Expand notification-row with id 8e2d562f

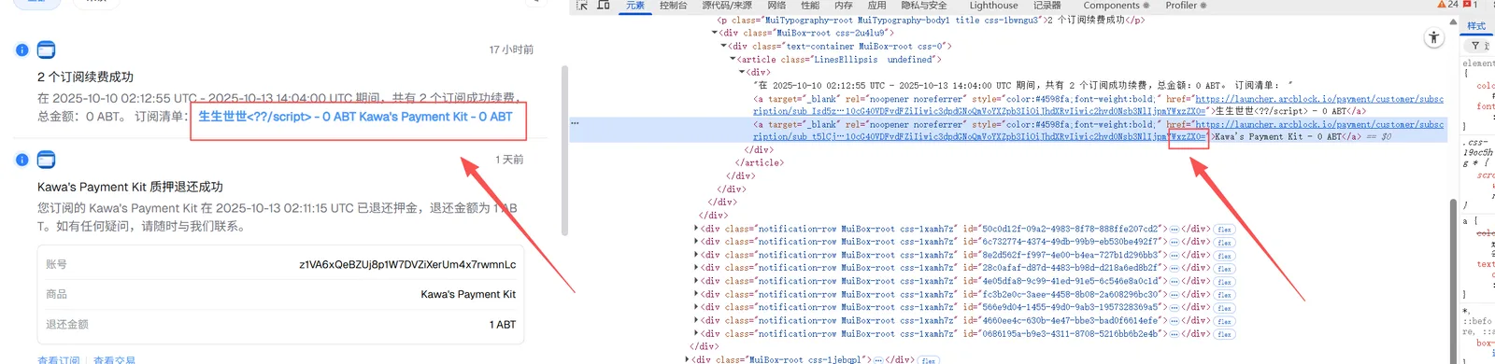click(x=697, y=255)
